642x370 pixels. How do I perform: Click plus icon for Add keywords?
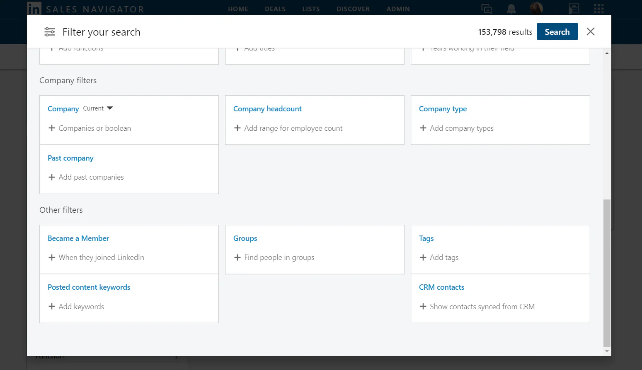click(x=52, y=307)
